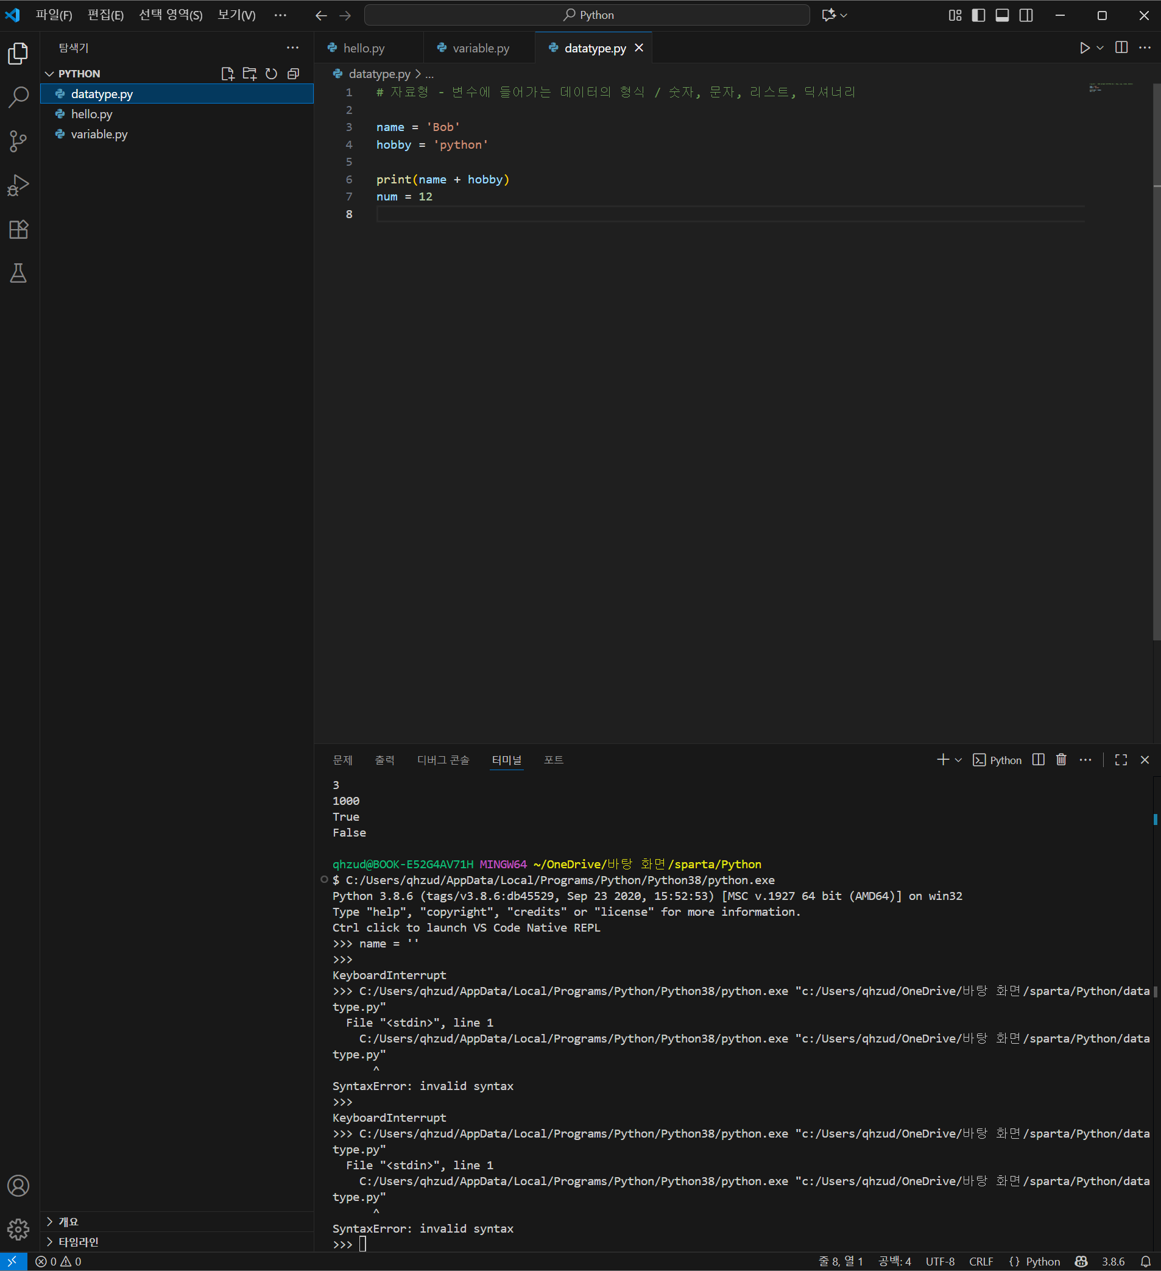Screen dimensions: 1161x1271
Task: Change end of line sequence CRLF
Action: coord(981,1261)
